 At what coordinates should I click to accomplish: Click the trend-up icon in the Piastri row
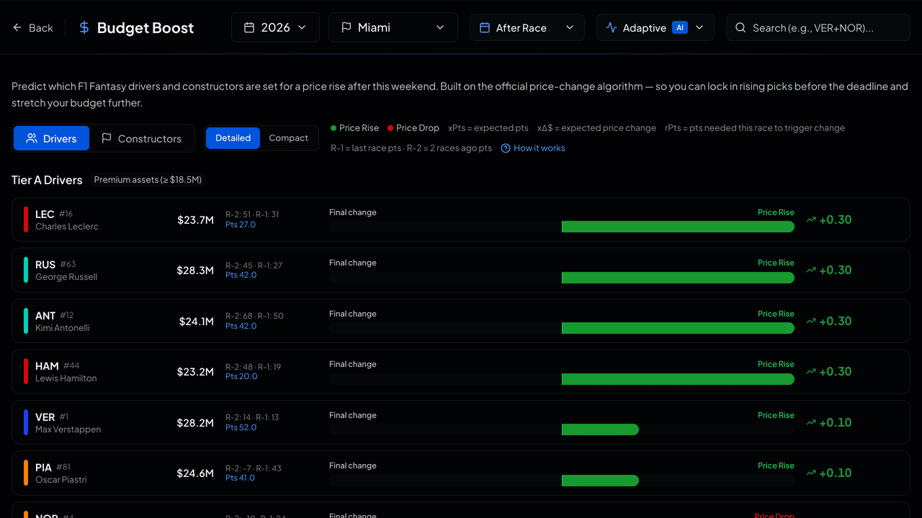coord(811,473)
